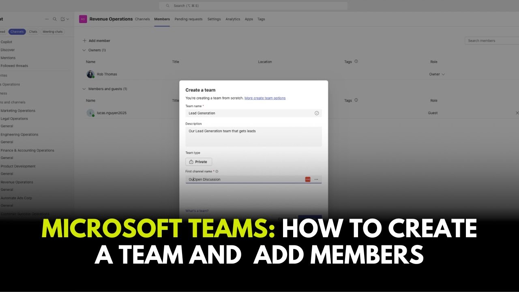Screen dimensions: 519x292
Task: Click the Role column header in Owners table
Action: tap(434, 62)
